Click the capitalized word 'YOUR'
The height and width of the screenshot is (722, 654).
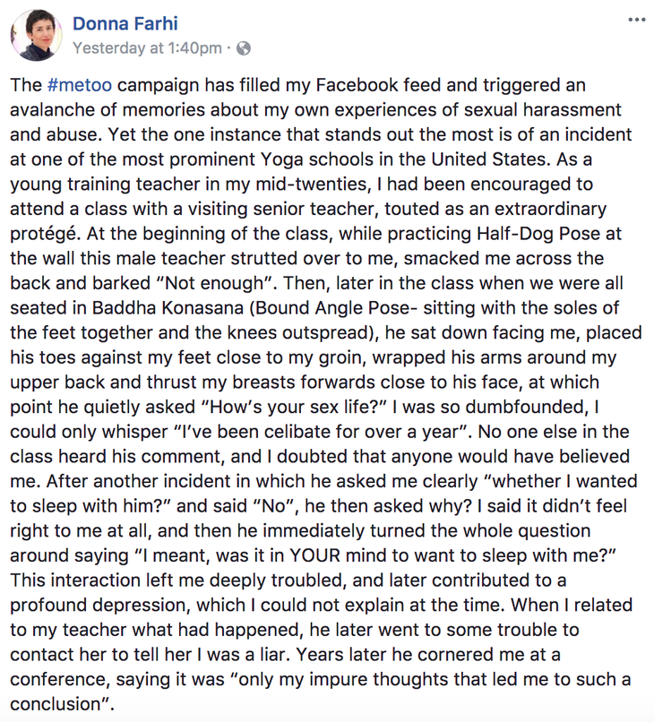[314, 555]
